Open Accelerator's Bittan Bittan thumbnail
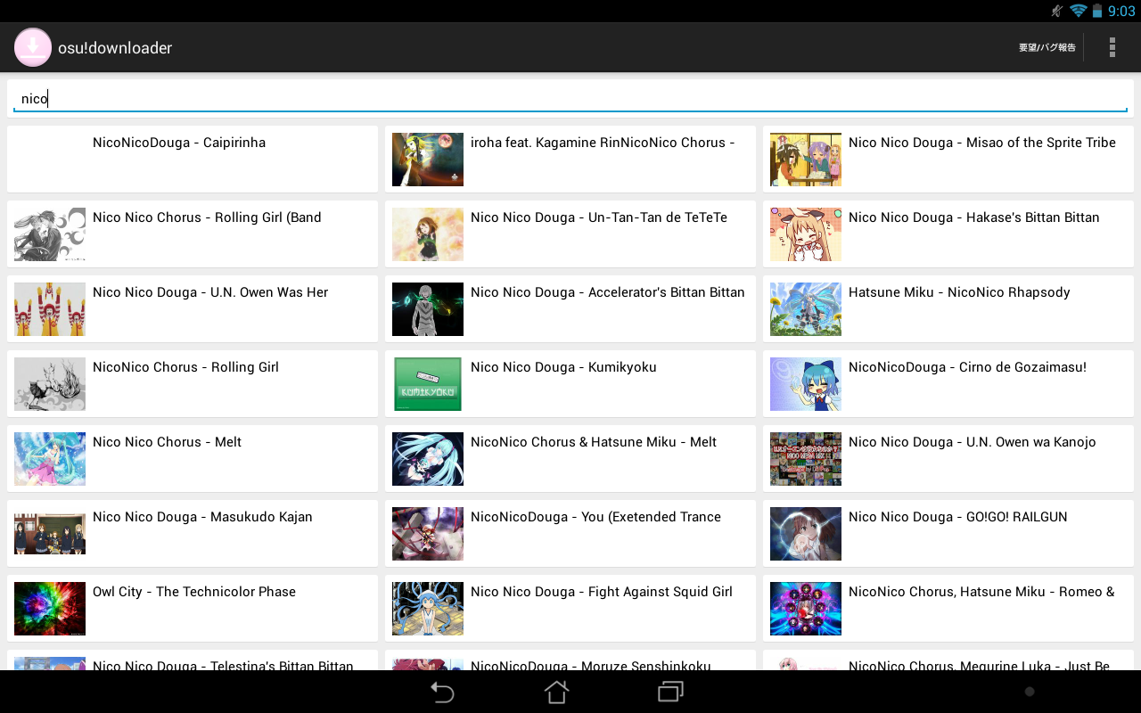This screenshot has height=713, width=1141. 428,309
